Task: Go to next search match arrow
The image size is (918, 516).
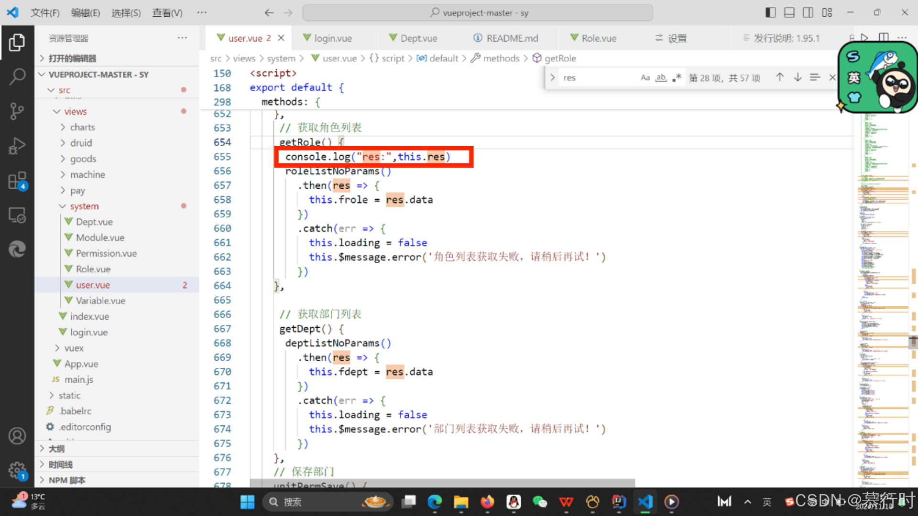Action: tap(798, 77)
